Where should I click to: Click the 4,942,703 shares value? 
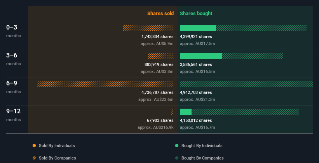[x=196, y=92]
